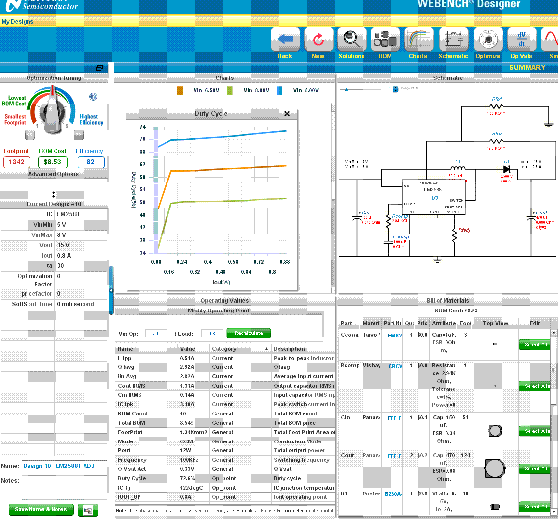Open the optimization help question mark
558x519 pixels.
(x=93, y=97)
